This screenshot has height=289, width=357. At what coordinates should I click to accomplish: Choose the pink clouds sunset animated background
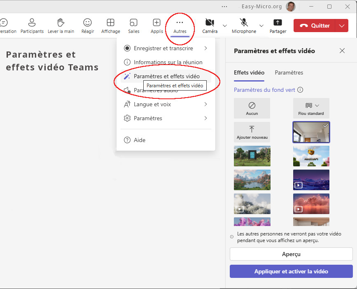pos(311,204)
